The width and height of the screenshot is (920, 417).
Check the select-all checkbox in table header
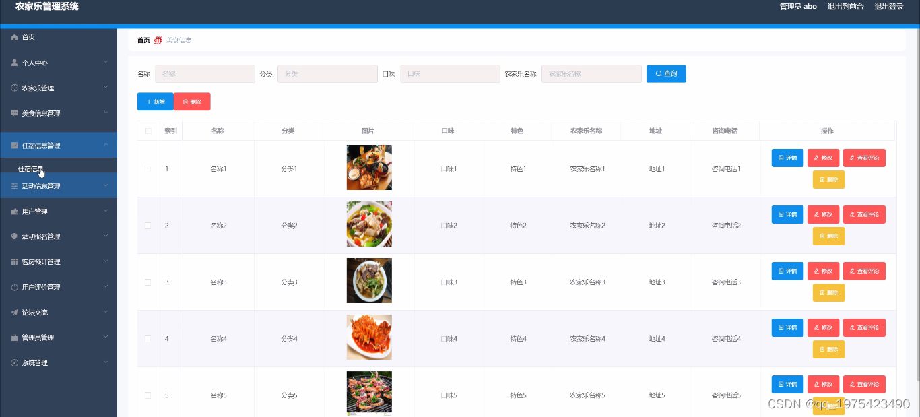point(147,131)
